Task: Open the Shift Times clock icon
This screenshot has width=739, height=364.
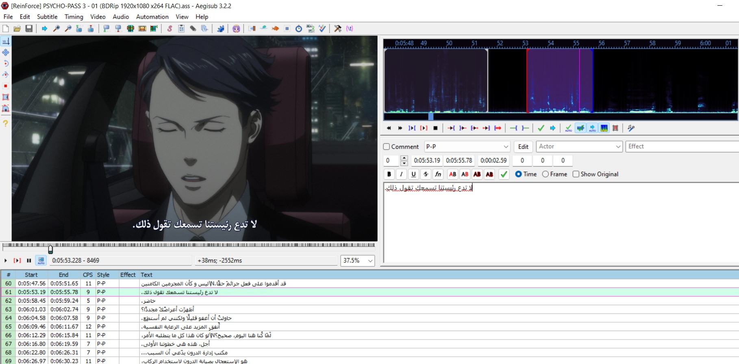Action: (299, 28)
